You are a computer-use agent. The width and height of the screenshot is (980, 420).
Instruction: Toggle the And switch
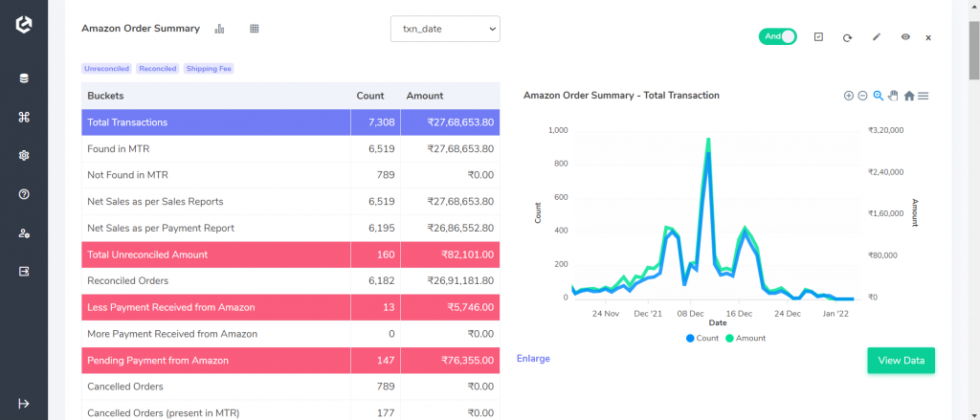pos(777,36)
